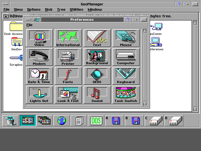Click the DOS button in GeoManager
Screen dimensions: 201x151
click(x=96, y=120)
